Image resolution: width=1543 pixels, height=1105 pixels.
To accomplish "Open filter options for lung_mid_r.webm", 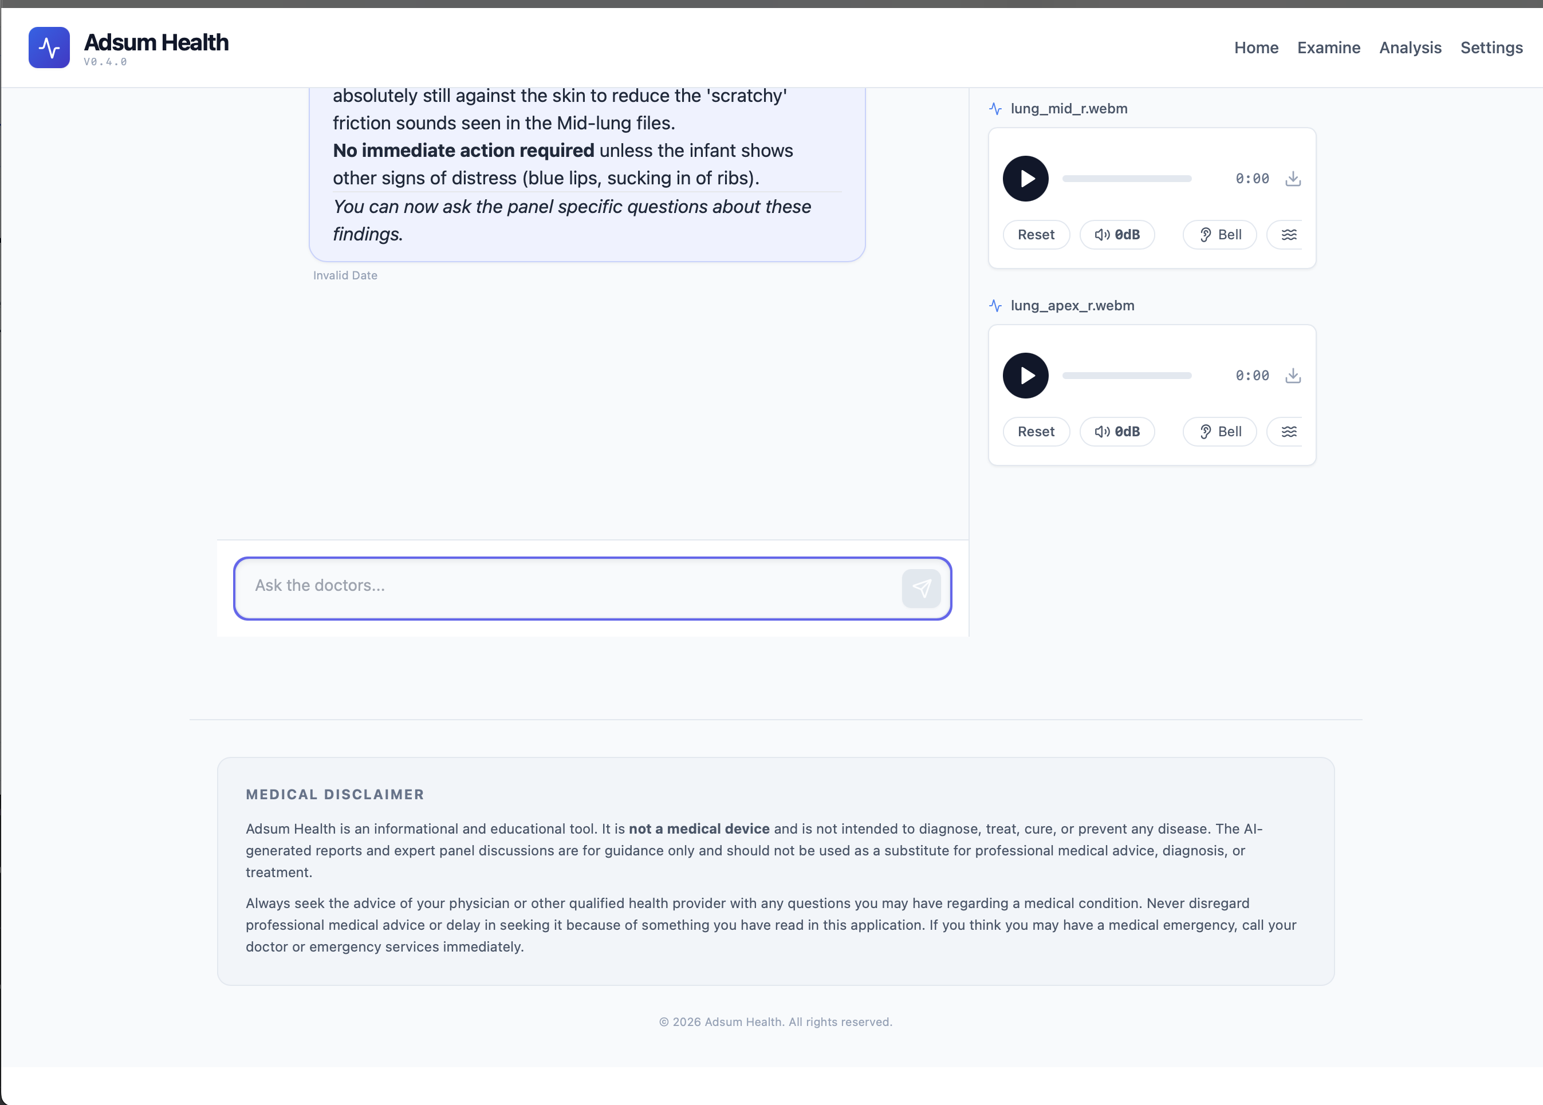I will coord(1288,235).
